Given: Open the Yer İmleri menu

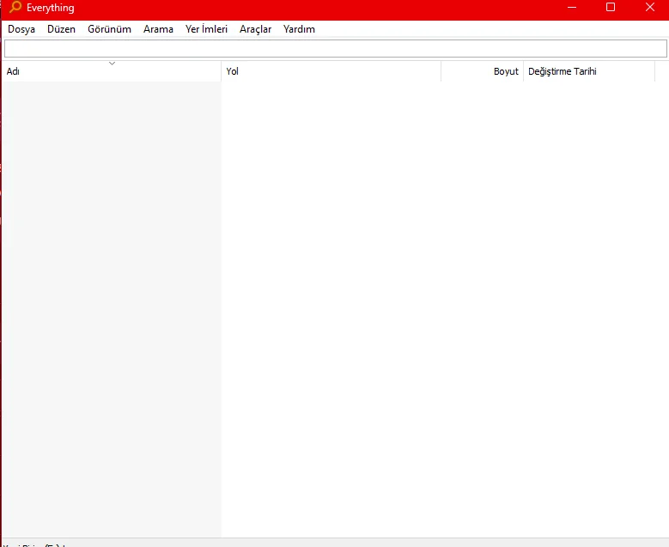Looking at the screenshot, I should pos(206,29).
